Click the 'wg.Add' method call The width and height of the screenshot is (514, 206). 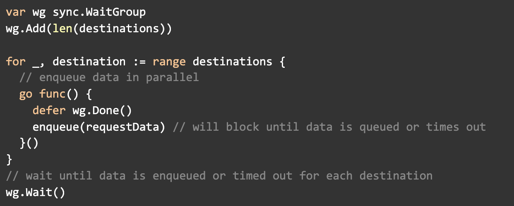pos(26,30)
